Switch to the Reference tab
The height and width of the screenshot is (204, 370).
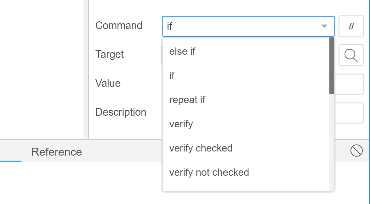tap(57, 152)
